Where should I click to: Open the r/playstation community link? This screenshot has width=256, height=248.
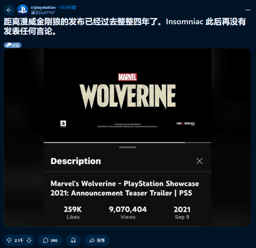pos(43,7)
